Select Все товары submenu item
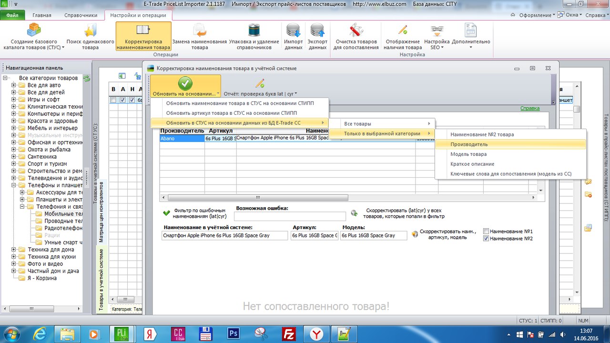 [383, 124]
